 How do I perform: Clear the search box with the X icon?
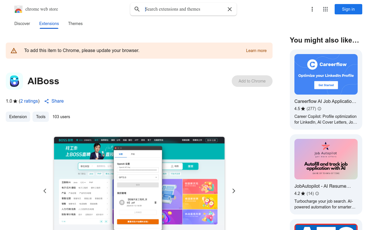230,9
